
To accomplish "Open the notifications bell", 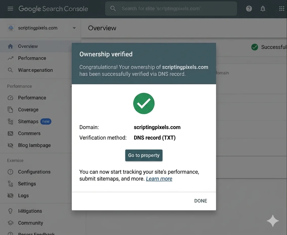I will tap(263, 9).
